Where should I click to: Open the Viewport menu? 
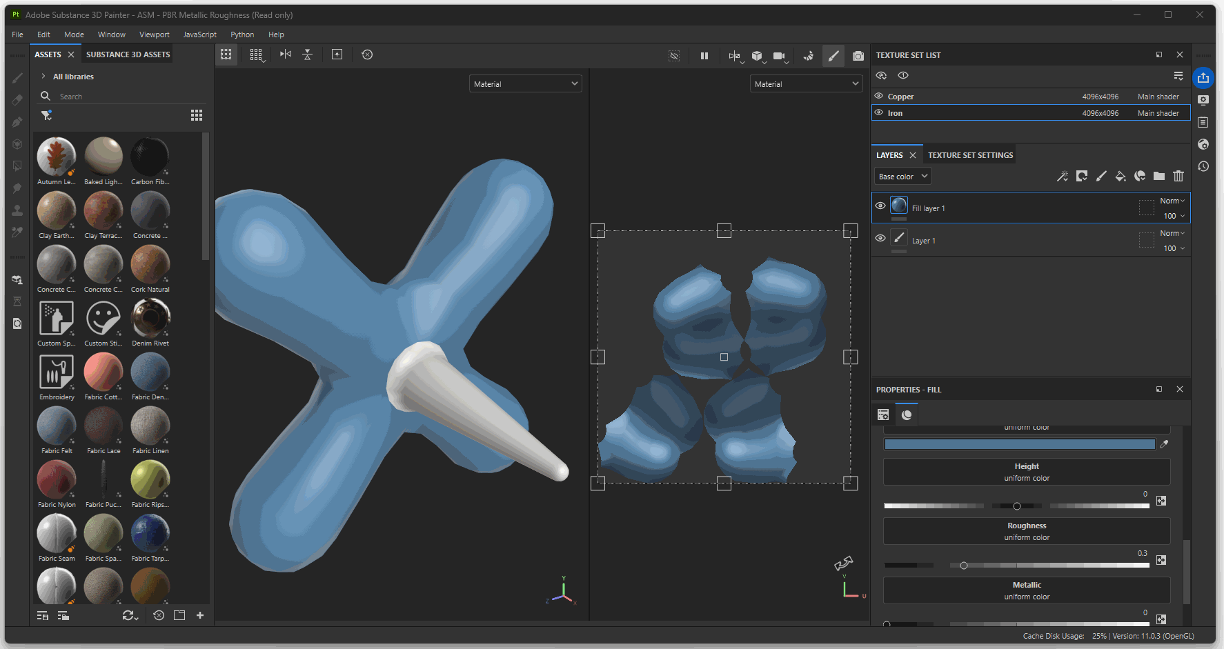[154, 34]
